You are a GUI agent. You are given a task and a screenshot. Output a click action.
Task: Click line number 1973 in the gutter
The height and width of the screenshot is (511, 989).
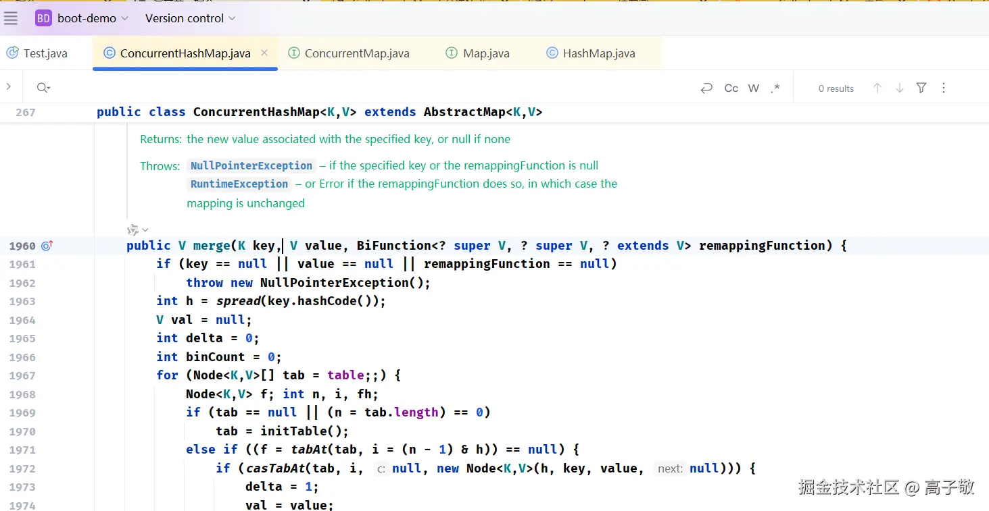pyautogui.click(x=22, y=487)
